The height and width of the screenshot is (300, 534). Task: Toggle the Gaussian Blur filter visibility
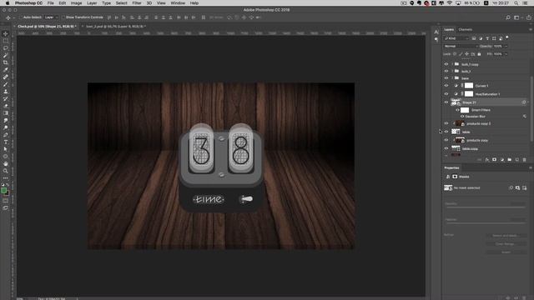462,117
